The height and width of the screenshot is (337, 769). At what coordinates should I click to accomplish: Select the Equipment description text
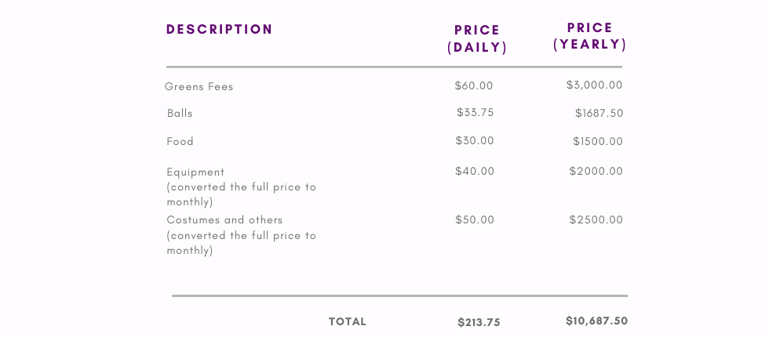[242, 187]
